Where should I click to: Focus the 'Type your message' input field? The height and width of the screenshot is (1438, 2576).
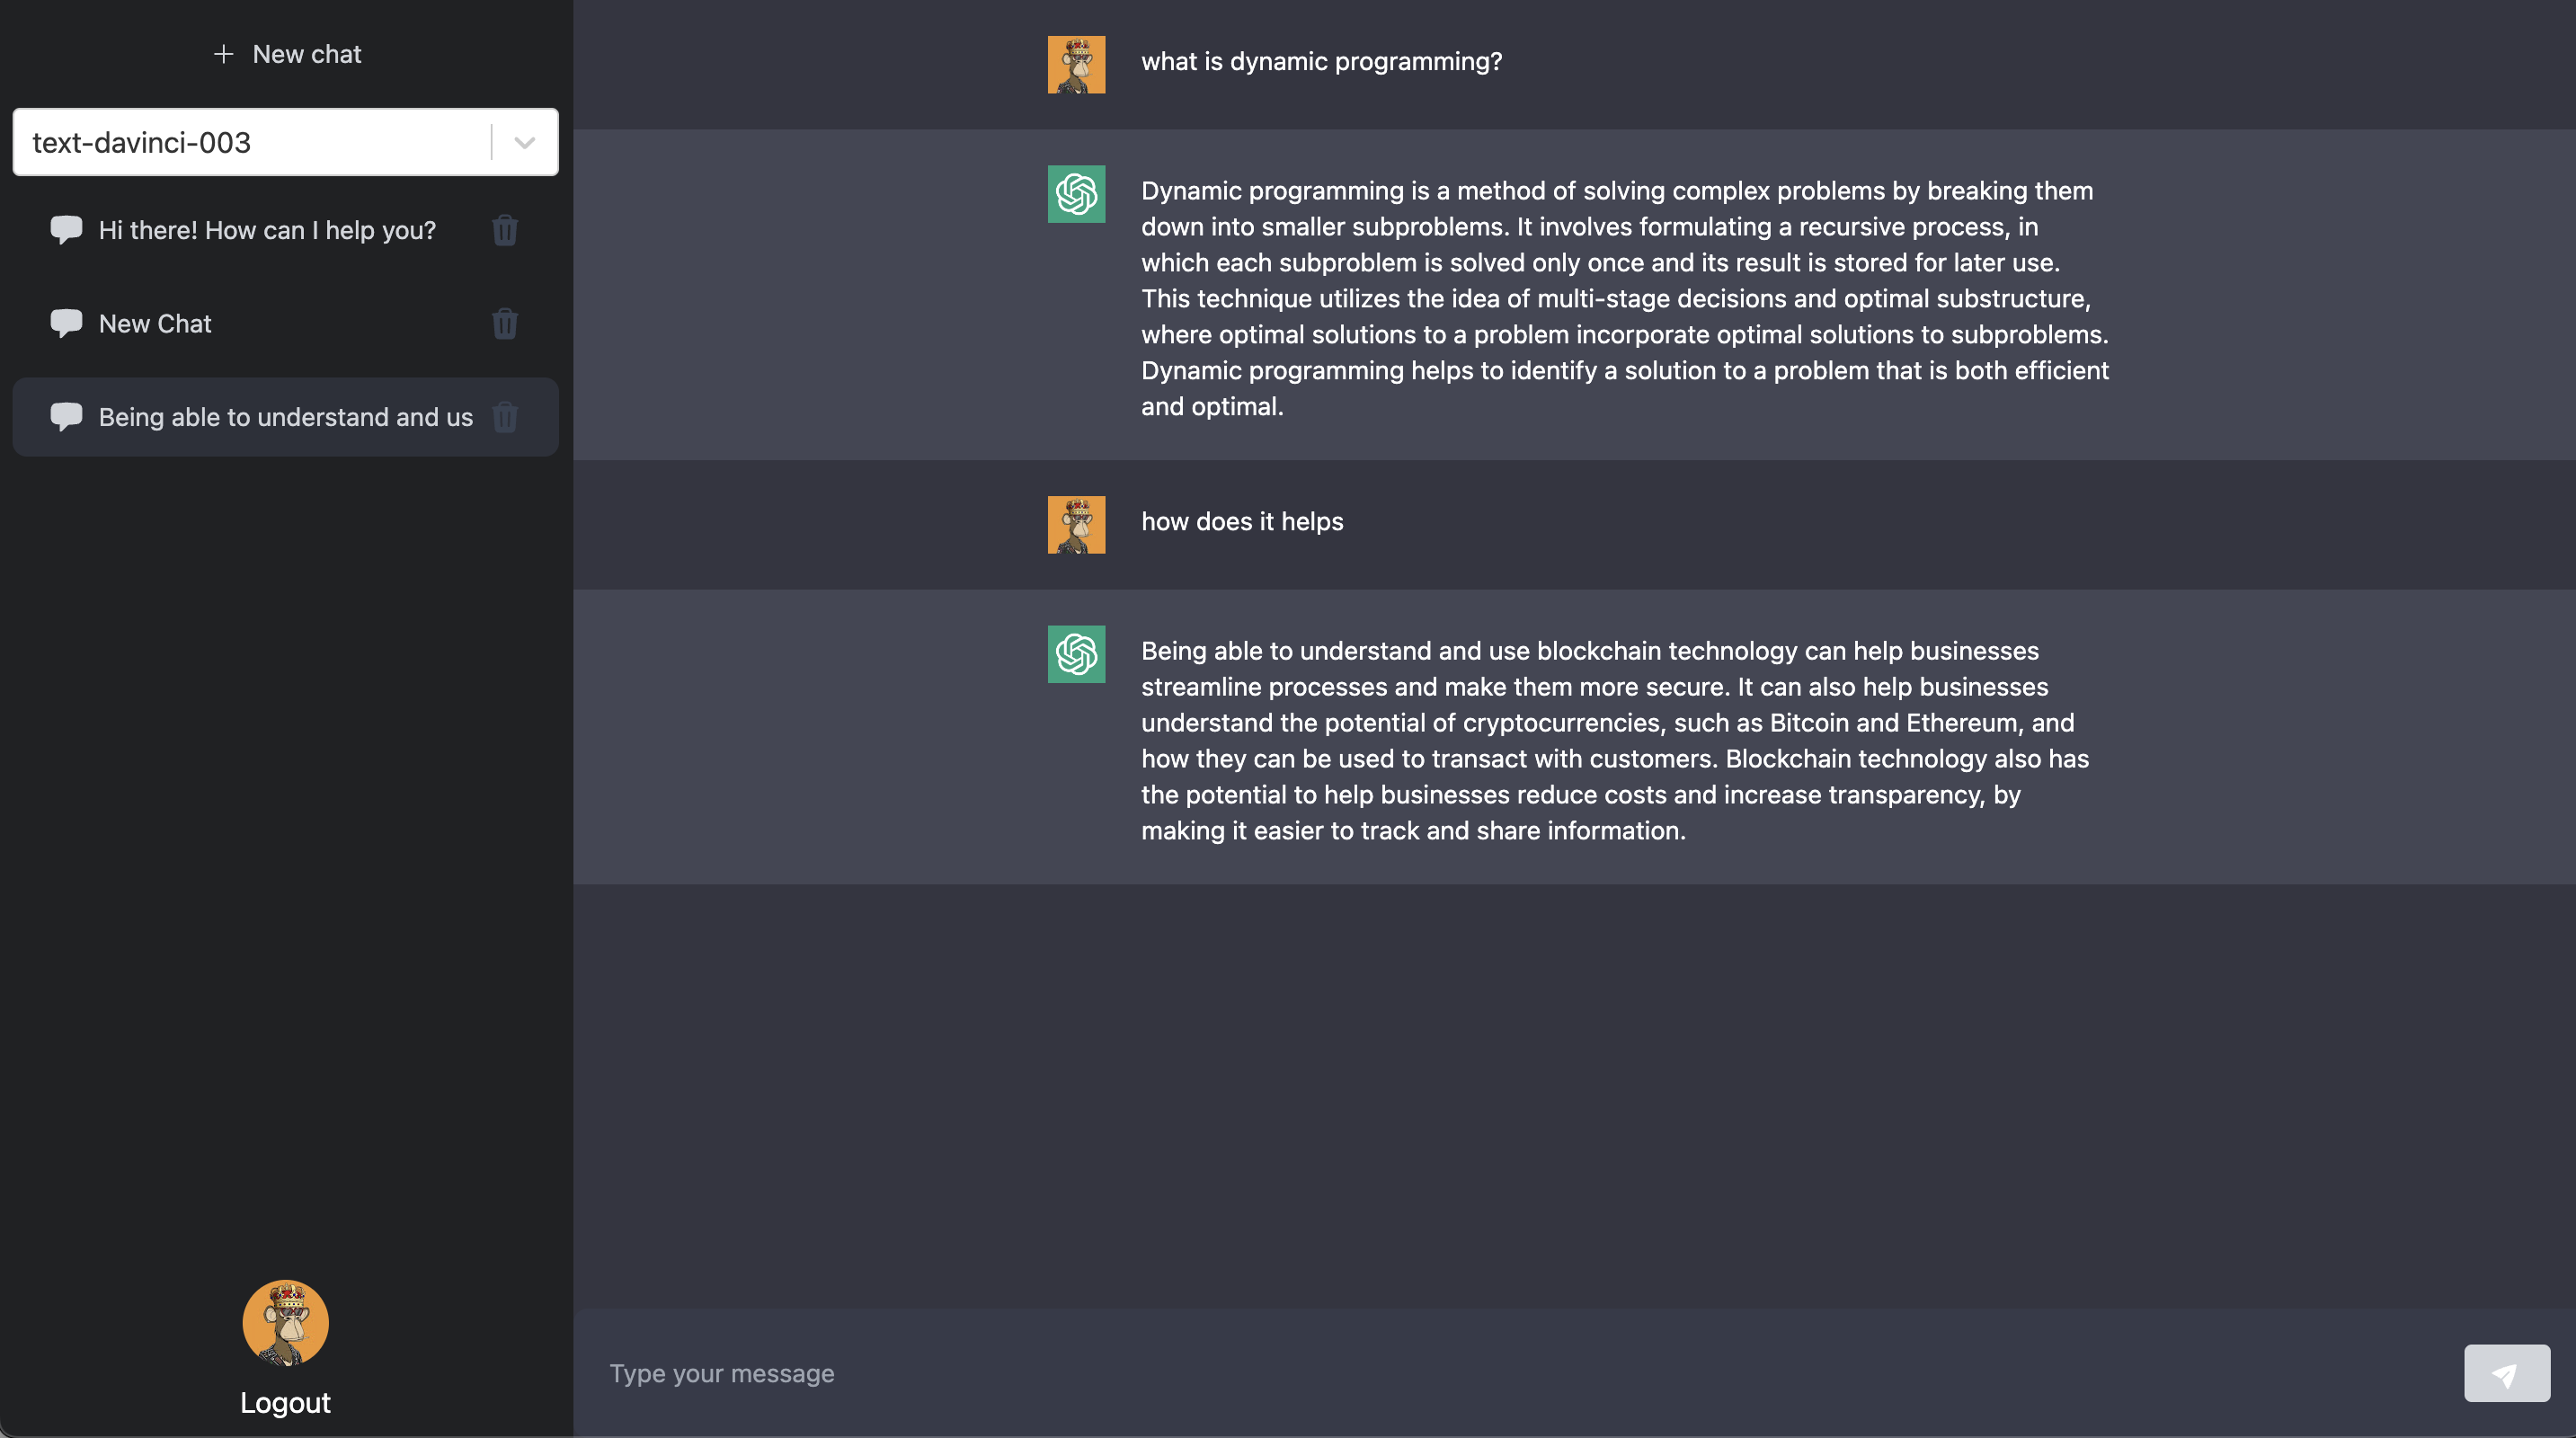pyautogui.click(x=1500, y=1373)
